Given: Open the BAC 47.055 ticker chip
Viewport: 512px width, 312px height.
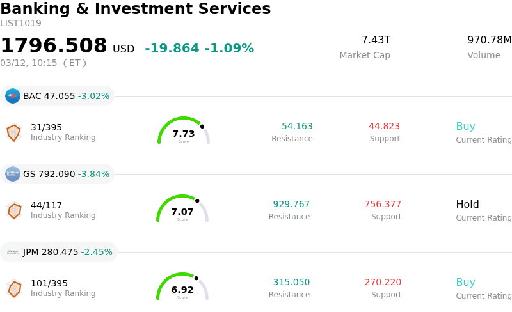Looking at the screenshot, I should click(58, 96).
